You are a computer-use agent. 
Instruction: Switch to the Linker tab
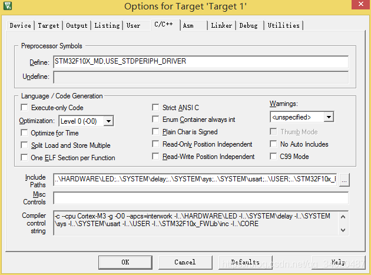click(x=221, y=25)
